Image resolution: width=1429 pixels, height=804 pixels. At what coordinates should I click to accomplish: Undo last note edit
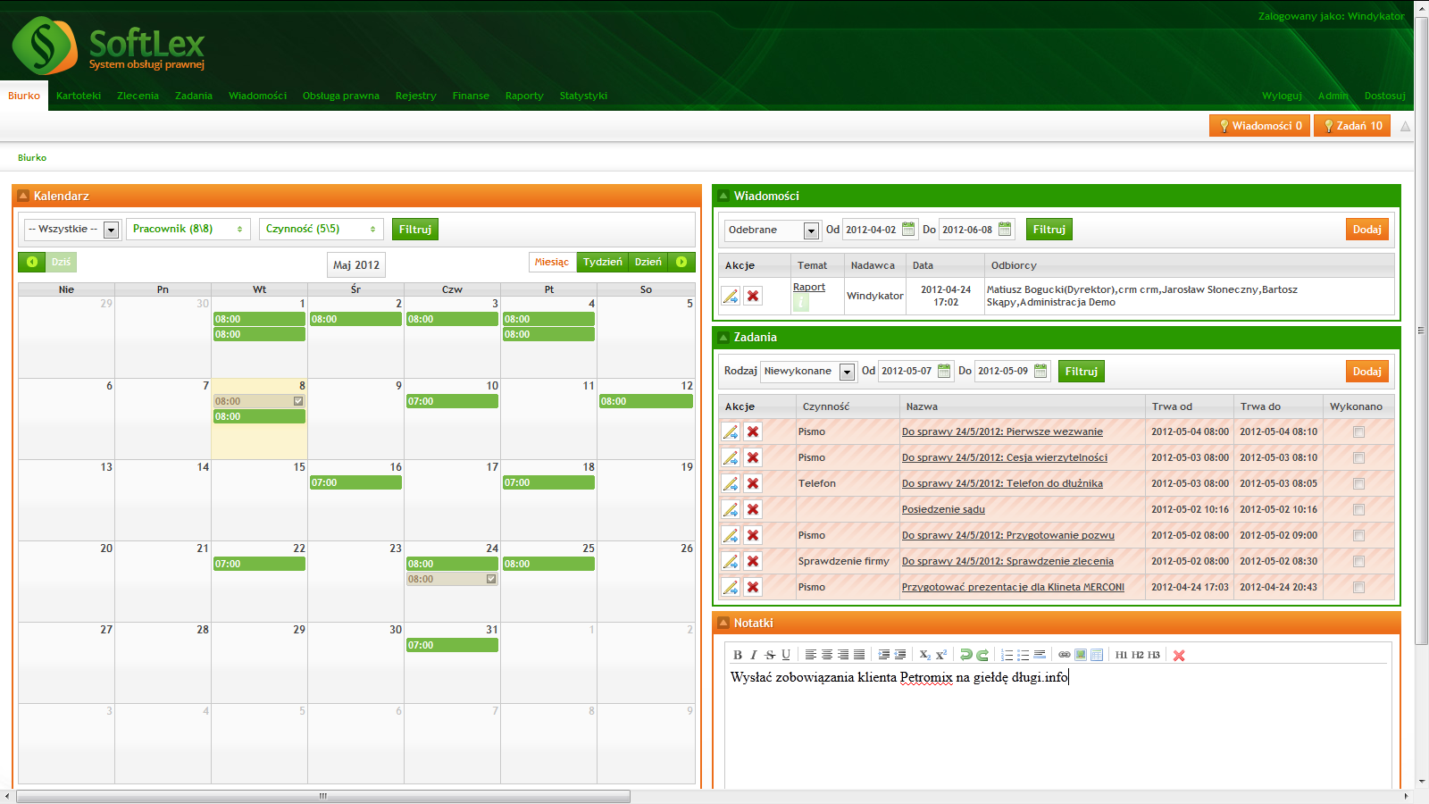(x=966, y=655)
